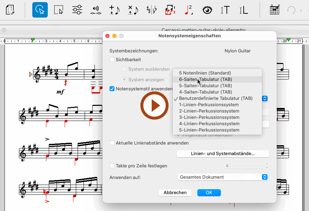
Task: Choose the marquee region selection tool
Action: [x=59, y=10]
